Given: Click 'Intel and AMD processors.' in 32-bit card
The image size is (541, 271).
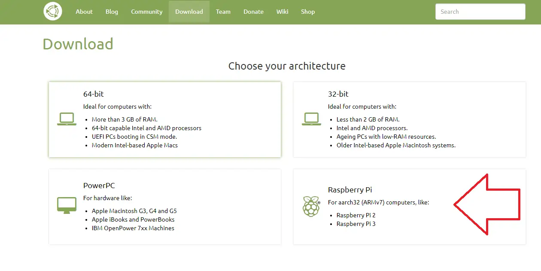Looking at the screenshot, I should 372,128.
